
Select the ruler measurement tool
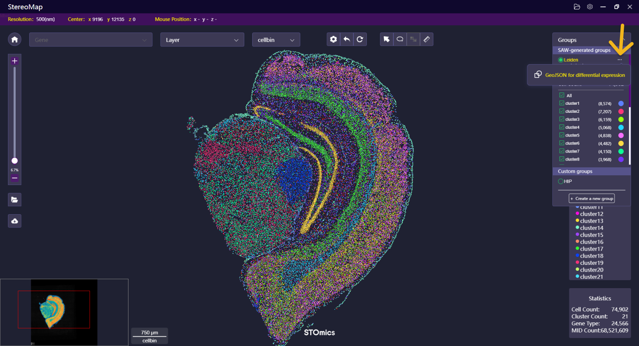click(x=426, y=39)
